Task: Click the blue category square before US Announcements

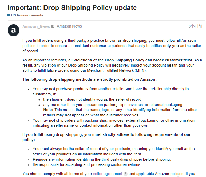Action: tap(9, 15)
